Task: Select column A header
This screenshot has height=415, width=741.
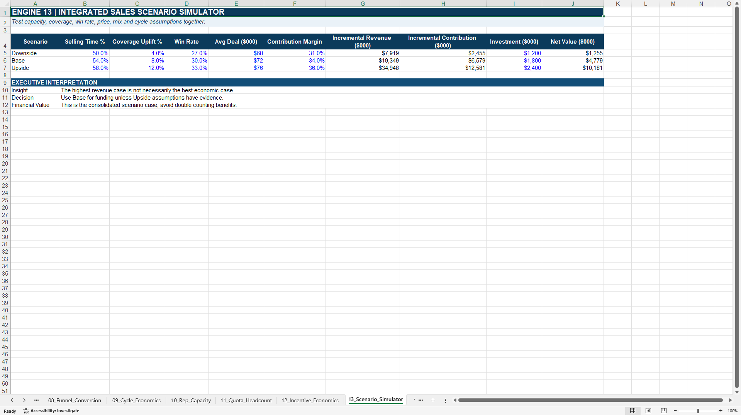Action: coord(35,3)
